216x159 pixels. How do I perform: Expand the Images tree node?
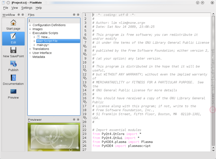pyautogui.click(x=30, y=29)
